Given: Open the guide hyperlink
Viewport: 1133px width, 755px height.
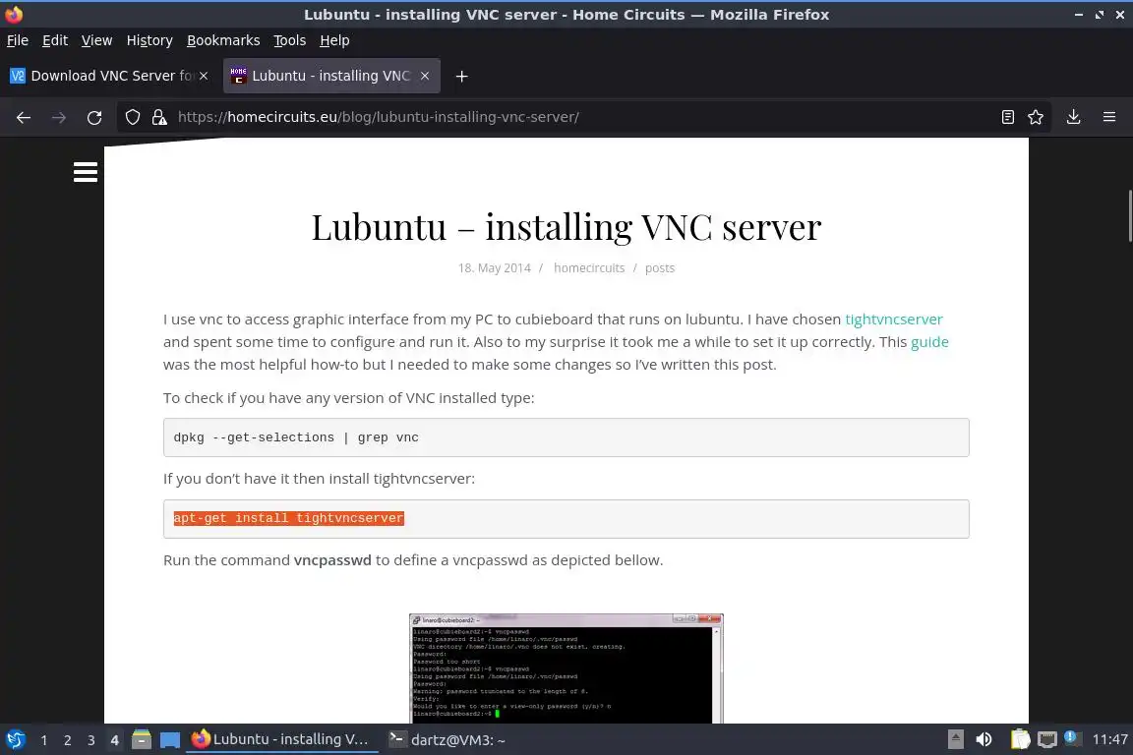Looking at the screenshot, I should coord(929,342).
